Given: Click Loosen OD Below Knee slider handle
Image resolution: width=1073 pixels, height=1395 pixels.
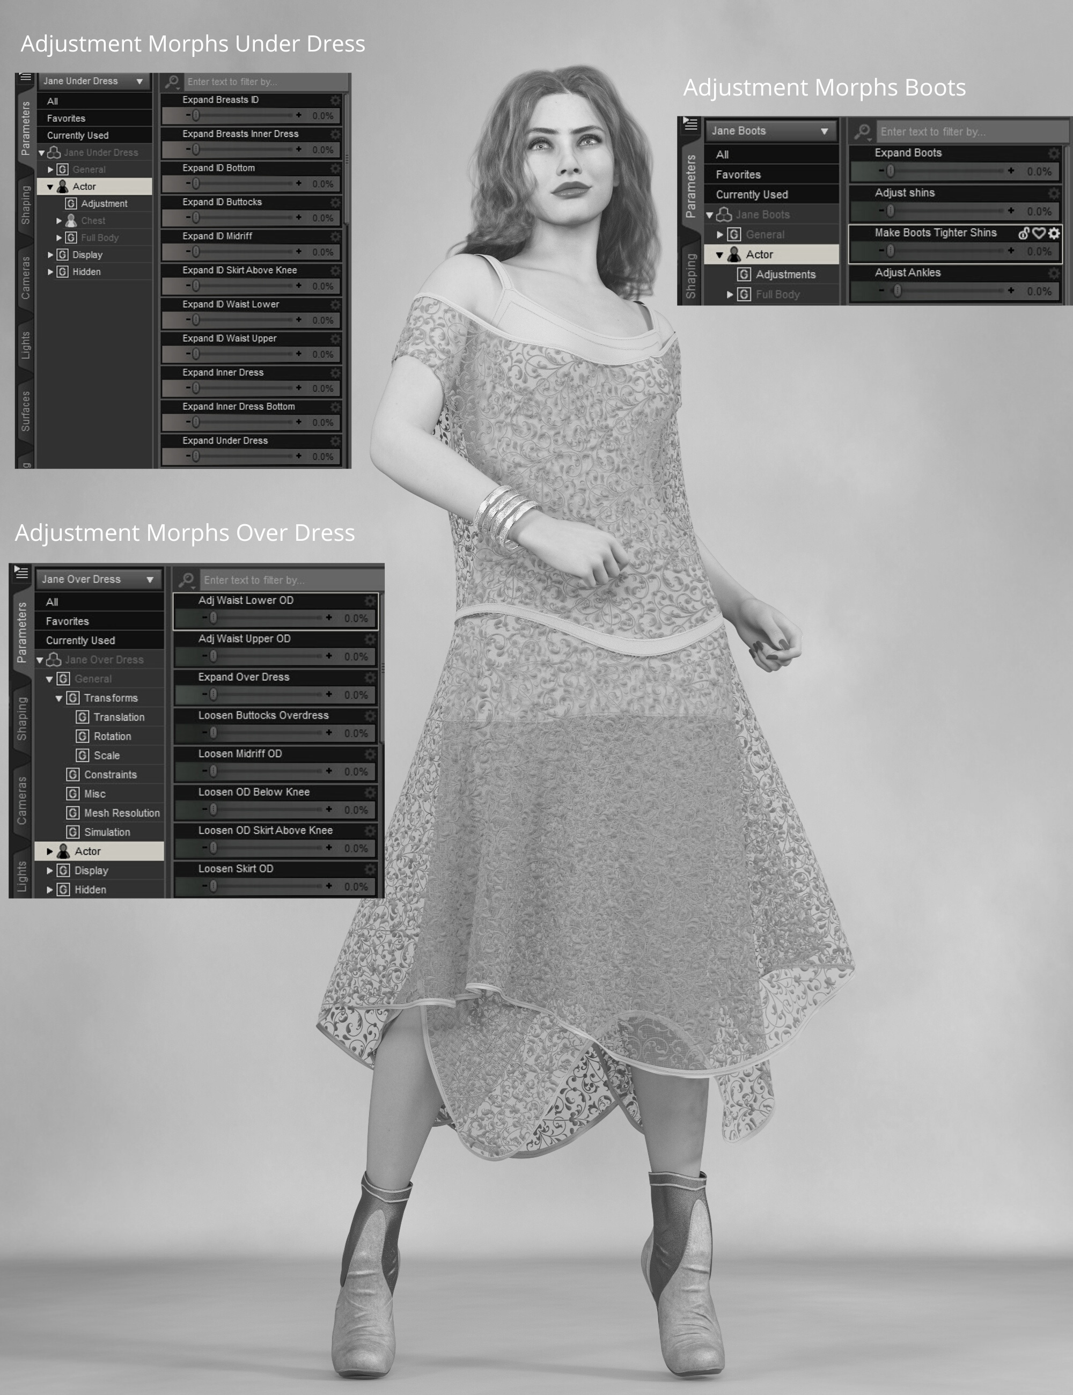Looking at the screenshot, I should tap(214, 809).
